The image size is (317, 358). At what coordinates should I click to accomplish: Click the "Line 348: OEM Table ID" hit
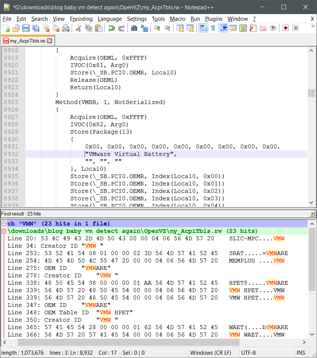[x=70, y=312]
